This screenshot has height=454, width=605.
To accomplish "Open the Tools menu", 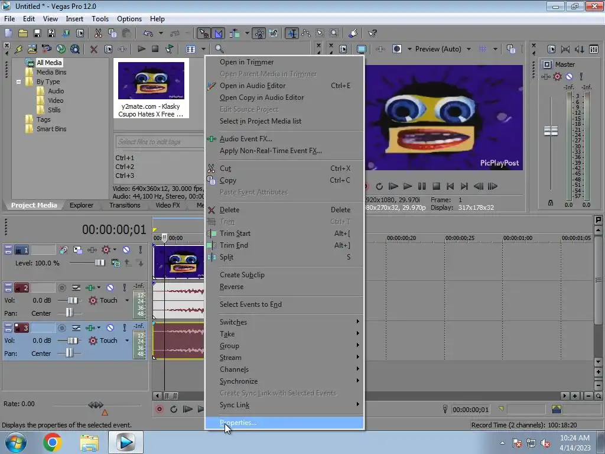I will [x=100, y=18].
